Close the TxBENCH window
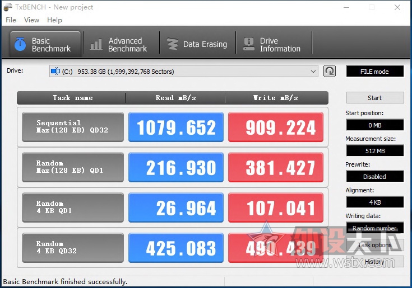The width and height of the screenshot is (412, 288). tap(397, 7)
